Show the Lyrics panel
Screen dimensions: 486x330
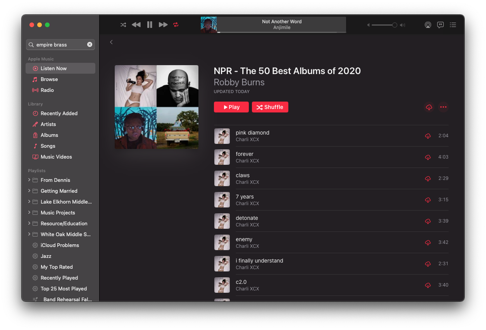(x=440, y=24)
